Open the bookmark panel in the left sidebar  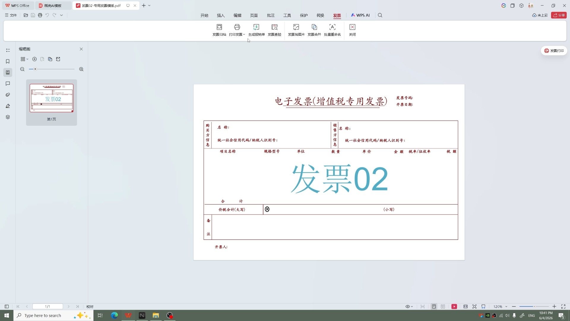click(8, 62)
